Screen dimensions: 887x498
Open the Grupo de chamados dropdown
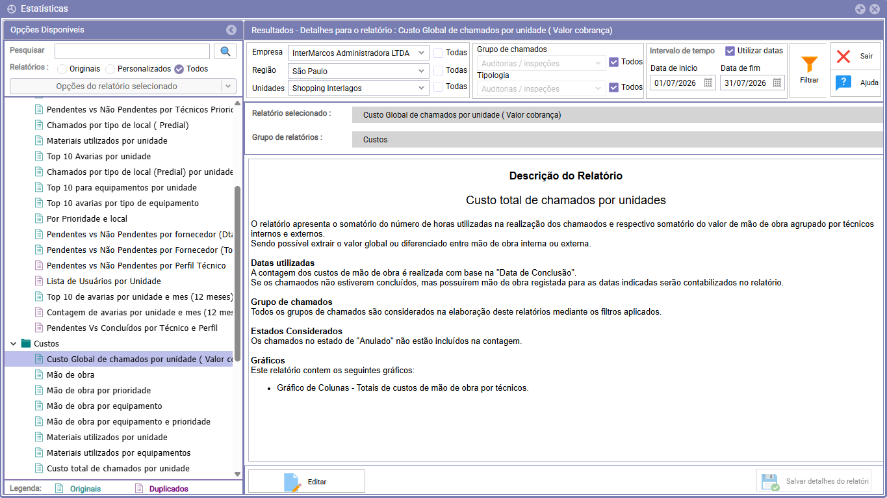click(x=541, y=63)
